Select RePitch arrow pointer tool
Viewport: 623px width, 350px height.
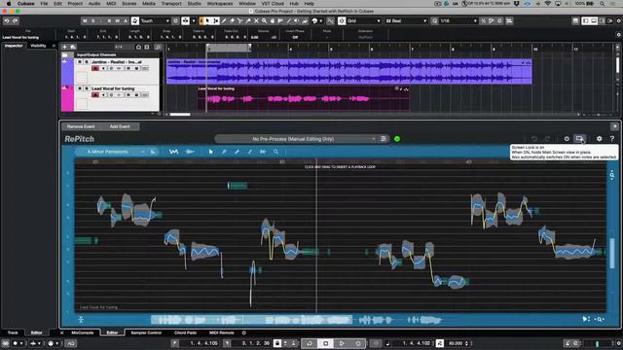click(210, 152)
